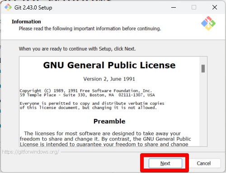226x174 pixels.
Task: Click the 'Please read the following important information' text
Action: click(90, 28)
